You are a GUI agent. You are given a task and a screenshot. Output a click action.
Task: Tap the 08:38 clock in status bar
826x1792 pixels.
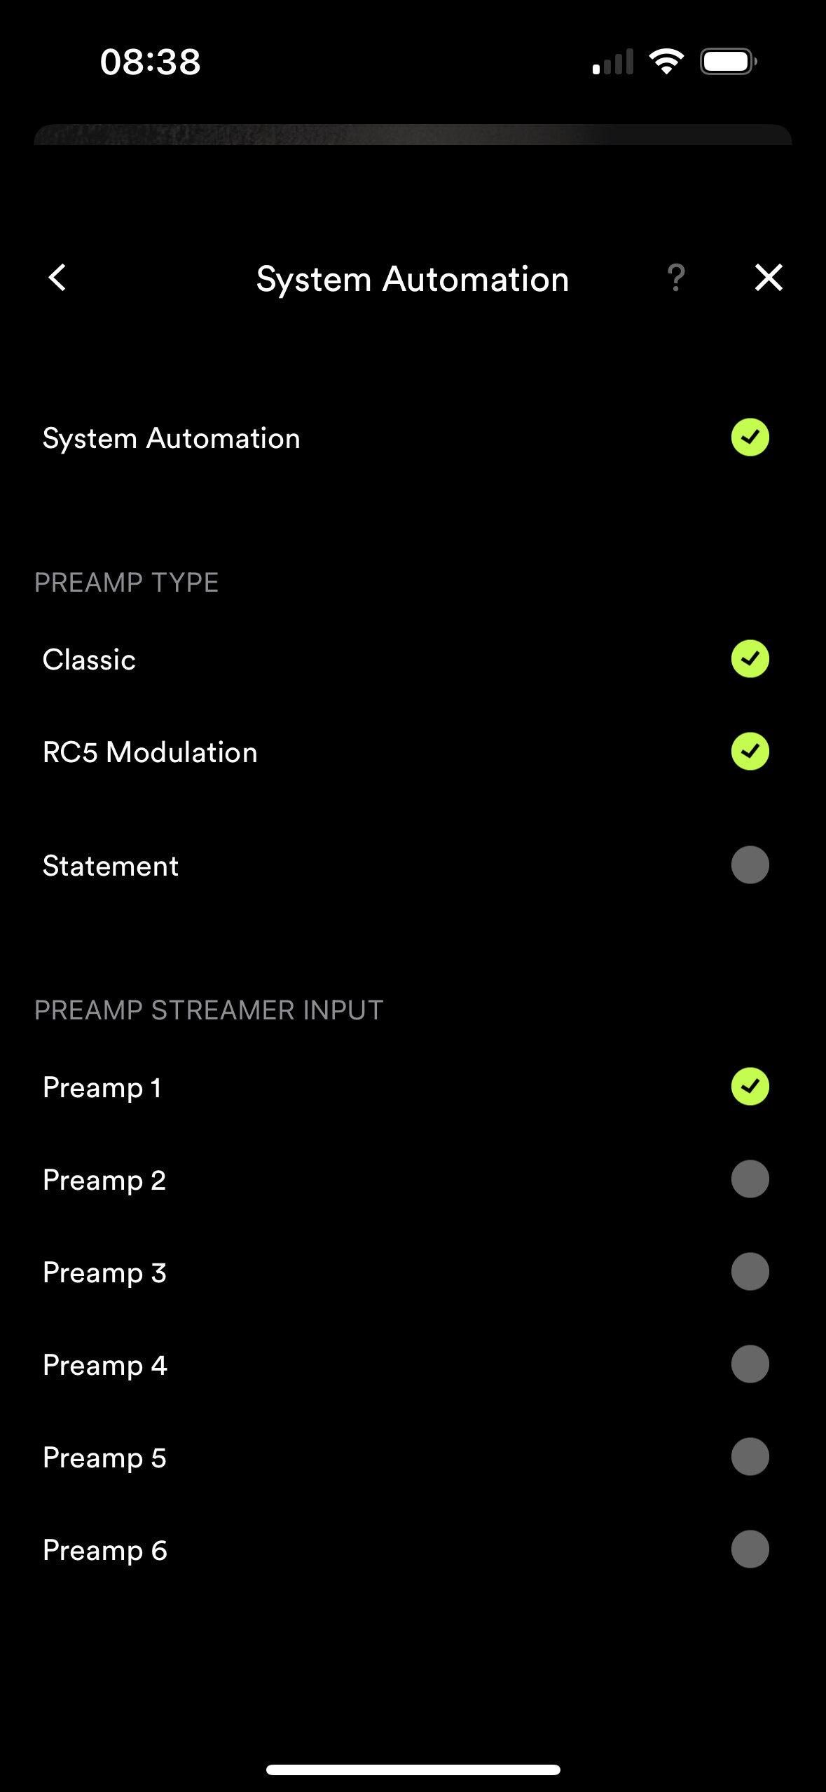click(x=150, y=62)
